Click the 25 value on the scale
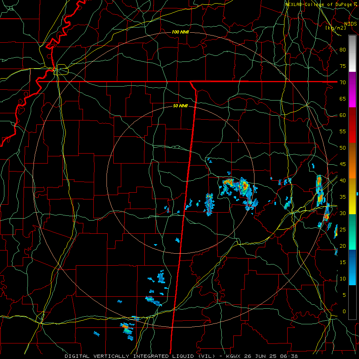This screenshot has height=359, width=359. click(x=343, y=229)
